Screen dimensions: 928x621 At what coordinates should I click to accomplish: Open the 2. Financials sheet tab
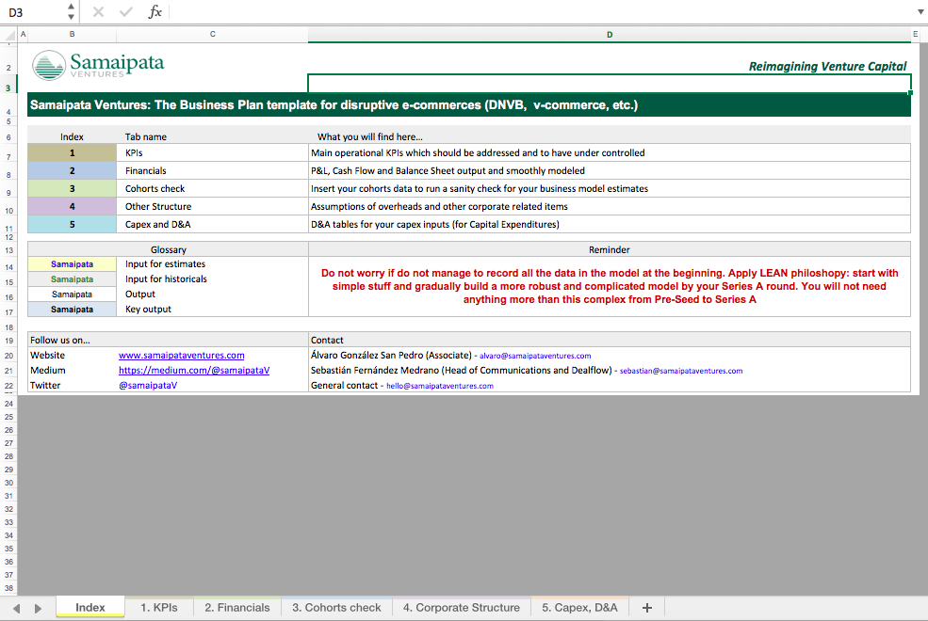[x=236, y=608]
